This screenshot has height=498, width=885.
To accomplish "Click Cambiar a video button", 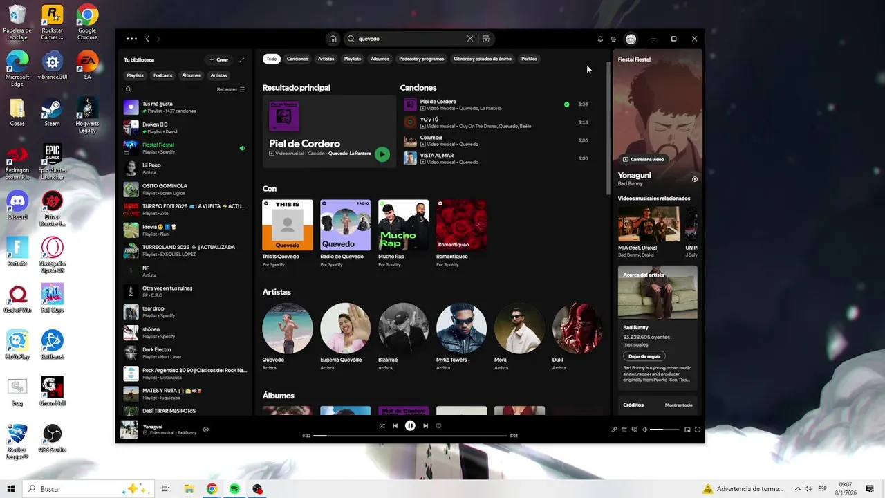I will tap(644, 159).
